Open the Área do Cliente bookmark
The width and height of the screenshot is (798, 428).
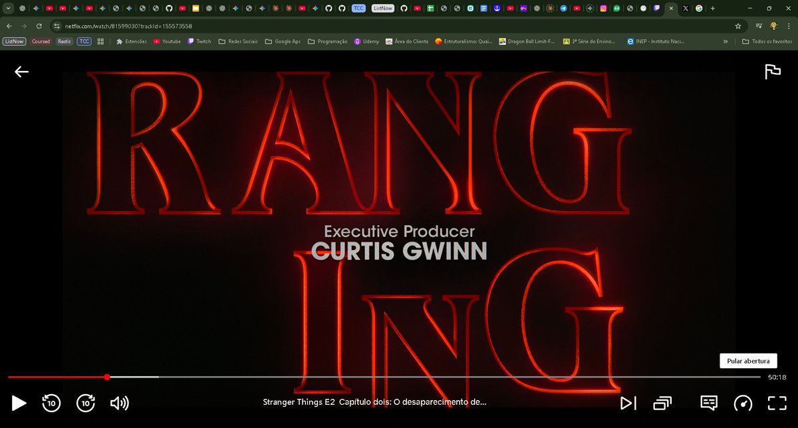[407, 41]
